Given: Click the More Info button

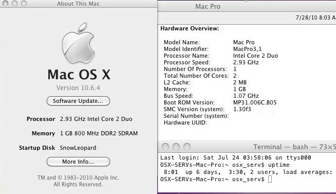Looking at the screenshot, I should click(78, 162).
